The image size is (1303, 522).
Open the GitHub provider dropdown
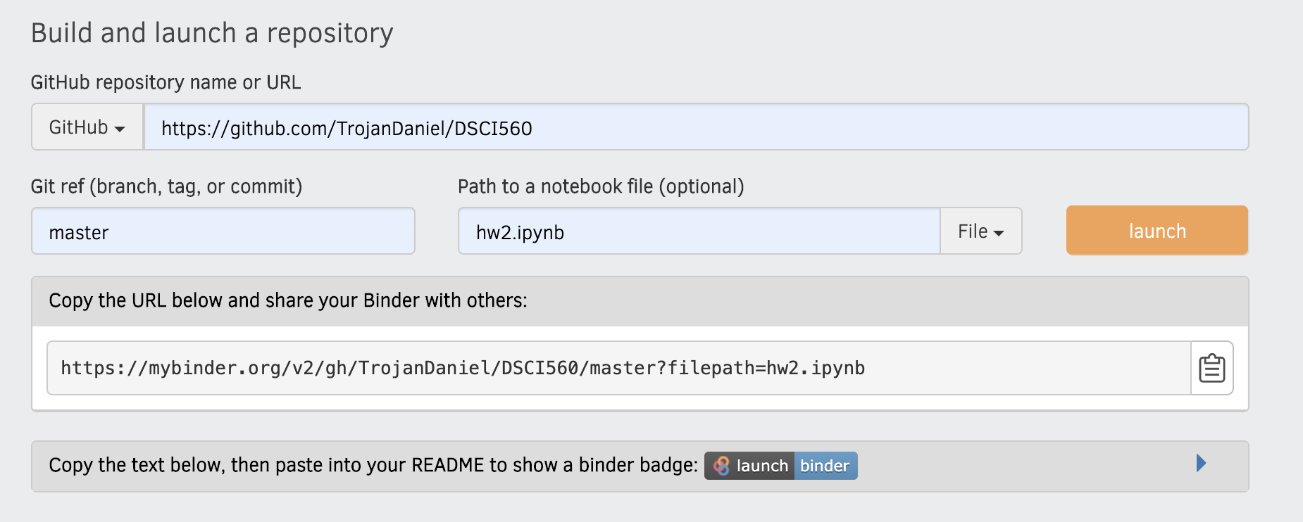coord(87,127)
